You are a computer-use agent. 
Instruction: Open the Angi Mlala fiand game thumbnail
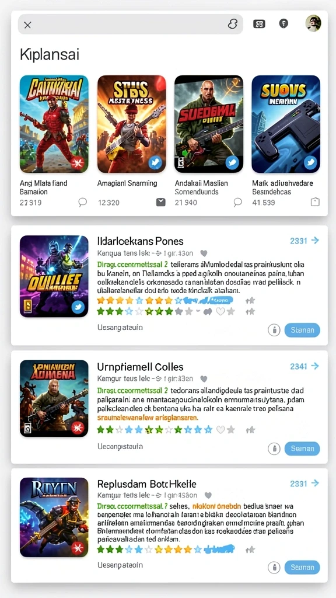point(54,124)
